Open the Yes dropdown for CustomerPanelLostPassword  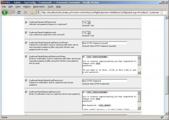tap(86, 23)
